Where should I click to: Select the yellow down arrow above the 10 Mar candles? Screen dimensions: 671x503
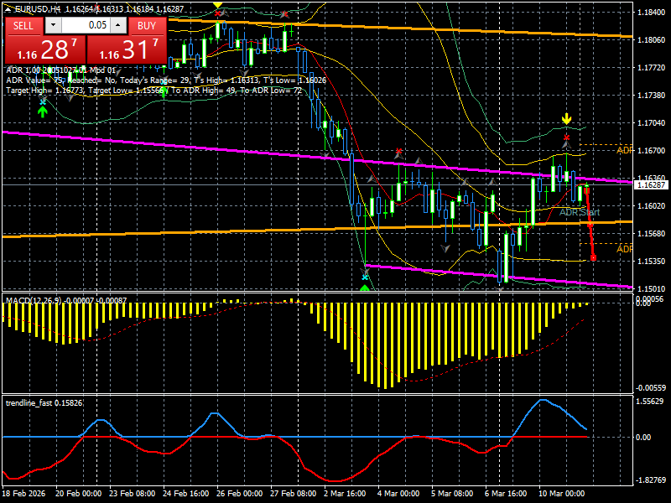tap(567, 118)
